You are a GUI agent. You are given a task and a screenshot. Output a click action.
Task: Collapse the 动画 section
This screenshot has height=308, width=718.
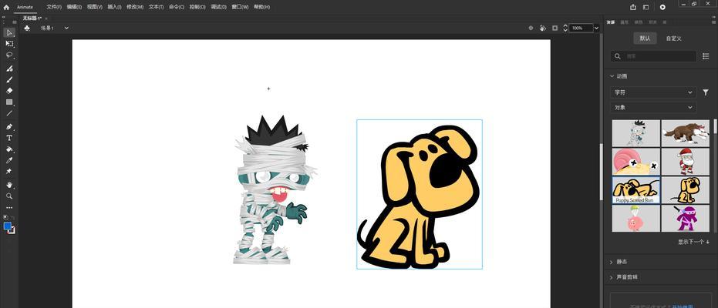[612, 76]
